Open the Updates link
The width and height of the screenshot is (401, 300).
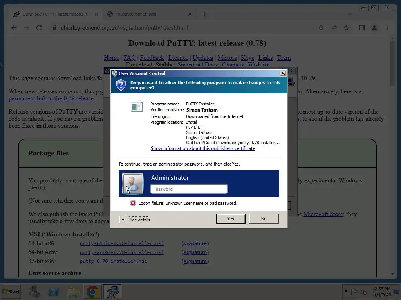click(203, 58)
